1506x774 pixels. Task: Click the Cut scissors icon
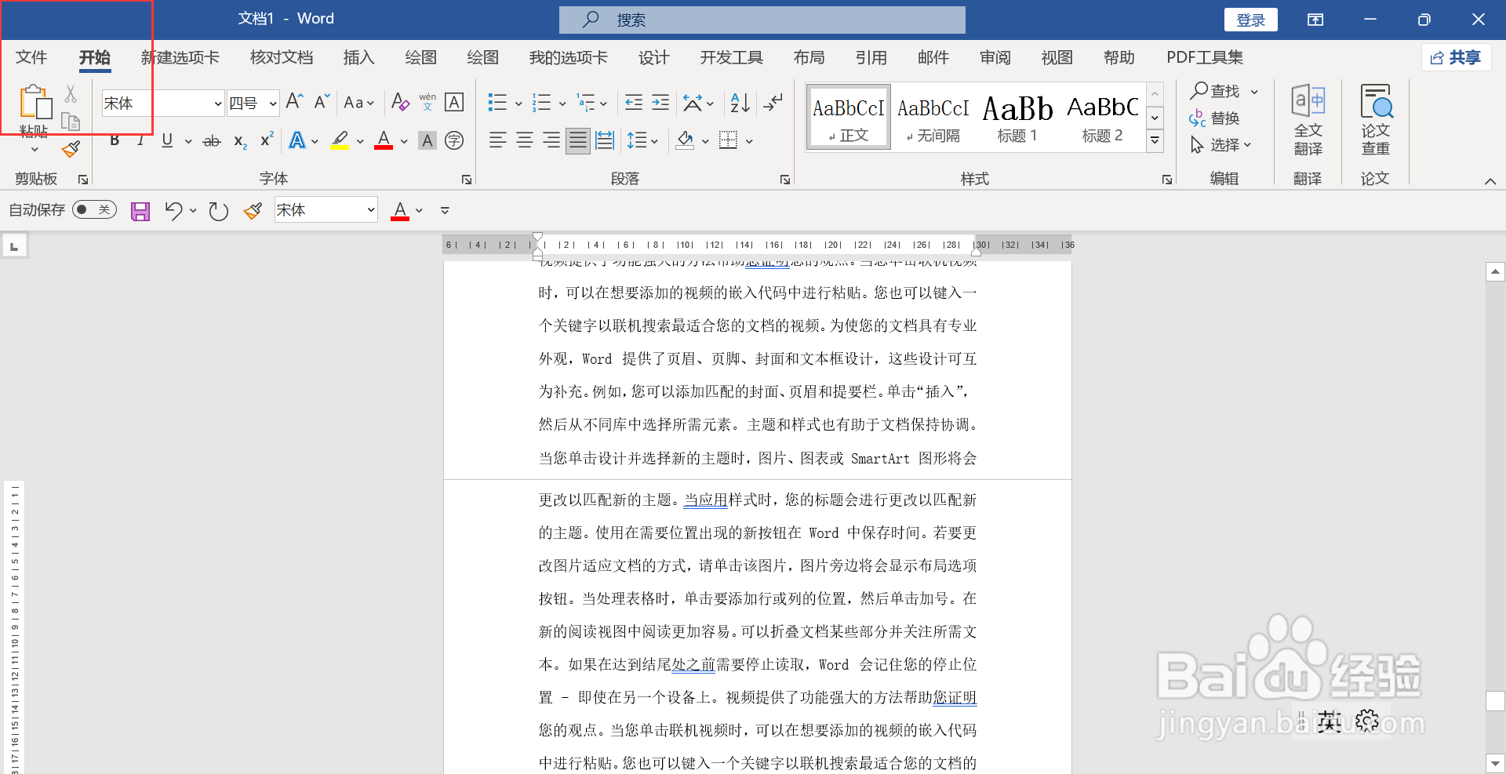tap(71, 94)
